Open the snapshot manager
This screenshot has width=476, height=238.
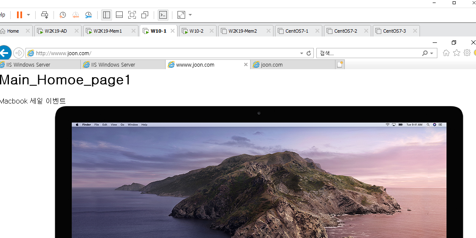click(88, 15)
